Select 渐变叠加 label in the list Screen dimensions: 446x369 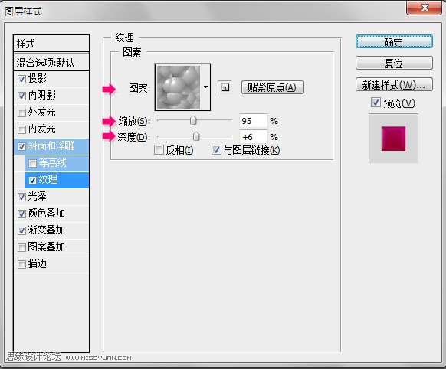47,230
